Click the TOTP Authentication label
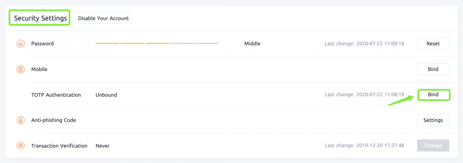 [56, 95]
